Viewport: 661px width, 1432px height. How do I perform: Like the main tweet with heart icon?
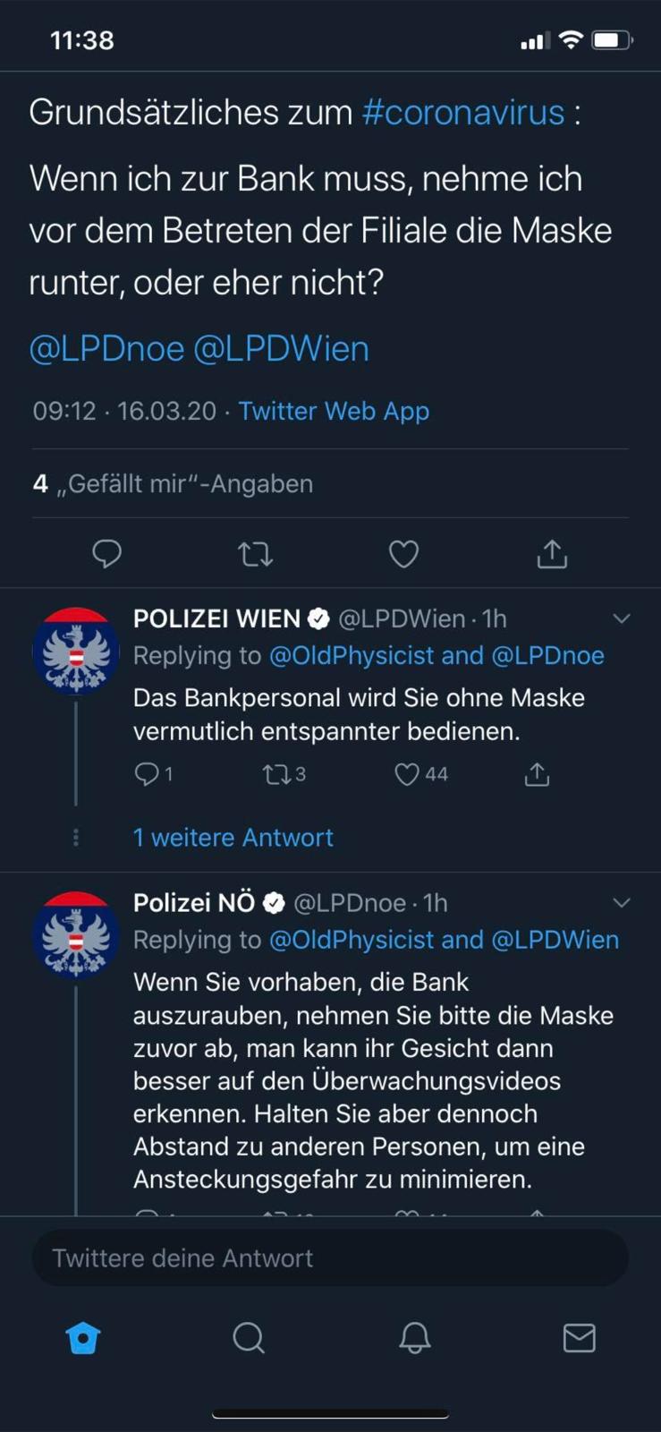(403, 555)
